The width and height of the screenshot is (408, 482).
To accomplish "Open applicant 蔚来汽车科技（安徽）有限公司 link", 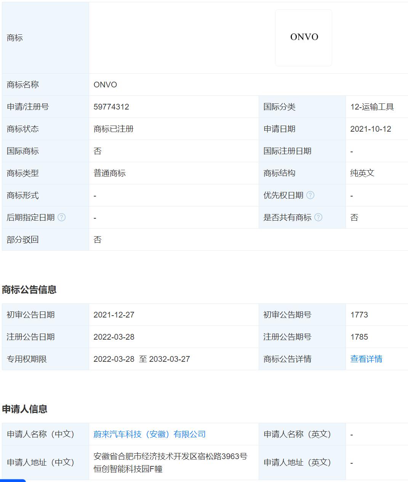I will pyautogui.click(x=149, y=434).
